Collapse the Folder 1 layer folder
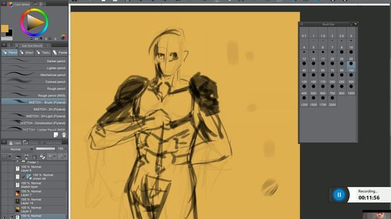391x219 pixels. click(18, 162)
